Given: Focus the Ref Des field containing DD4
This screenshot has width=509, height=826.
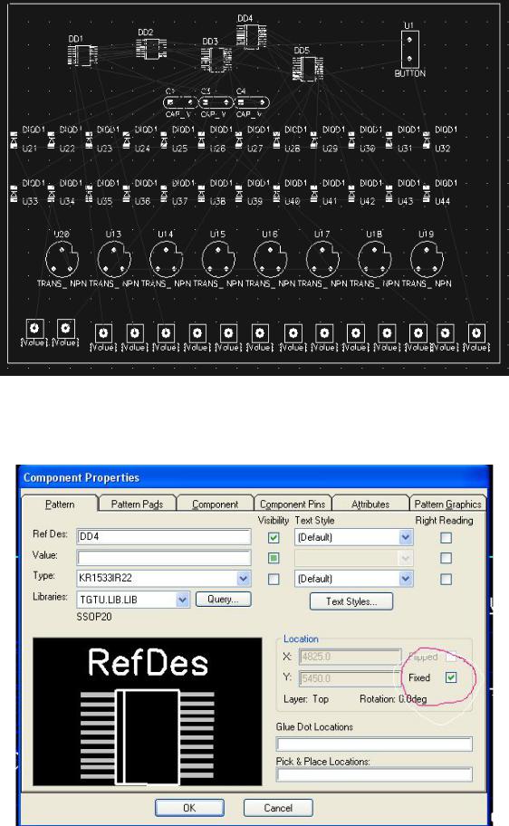Looking at the screenshot, I should [x=164, y=537].
